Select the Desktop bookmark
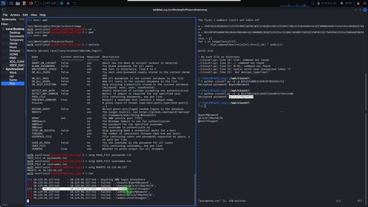Screen dimensions: 368x207 [14, 33]
